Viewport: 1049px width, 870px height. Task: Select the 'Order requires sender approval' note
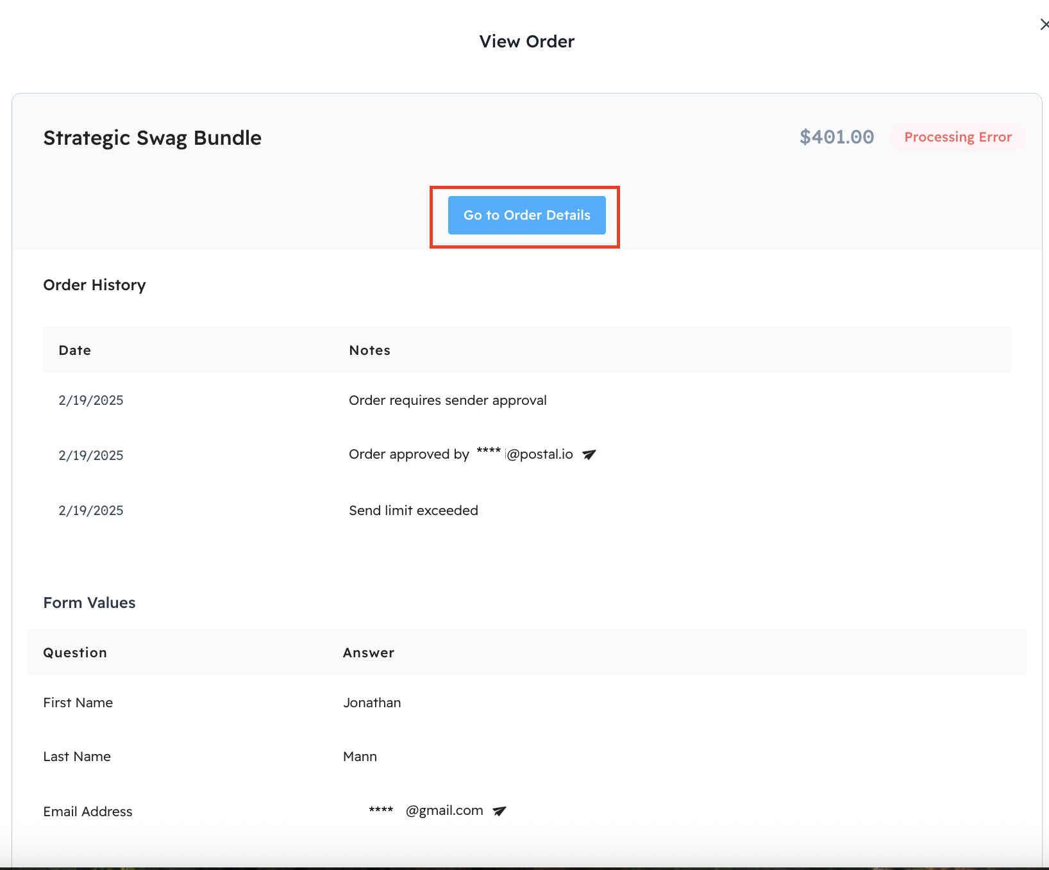coord(448,400)
